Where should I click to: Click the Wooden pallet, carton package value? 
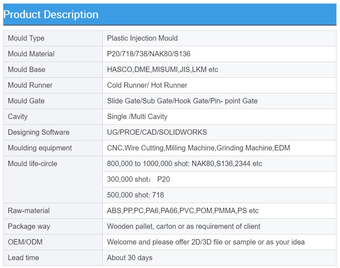click(x=184, y=226)
